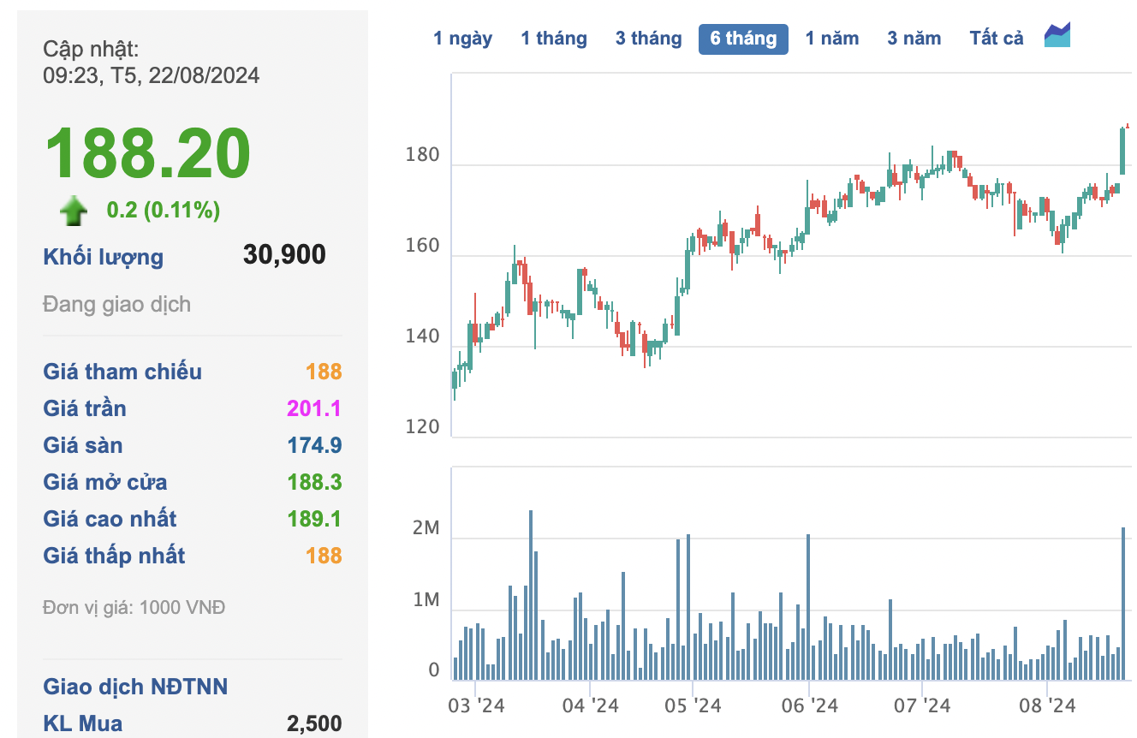
Task: Click the 'Giá trần' label
Action: pyautogui.click(x=85, y=408)
